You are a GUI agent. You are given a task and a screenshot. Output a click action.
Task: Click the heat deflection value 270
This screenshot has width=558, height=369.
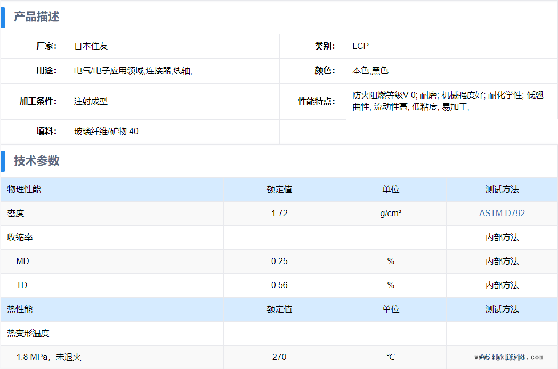[279, 357]
